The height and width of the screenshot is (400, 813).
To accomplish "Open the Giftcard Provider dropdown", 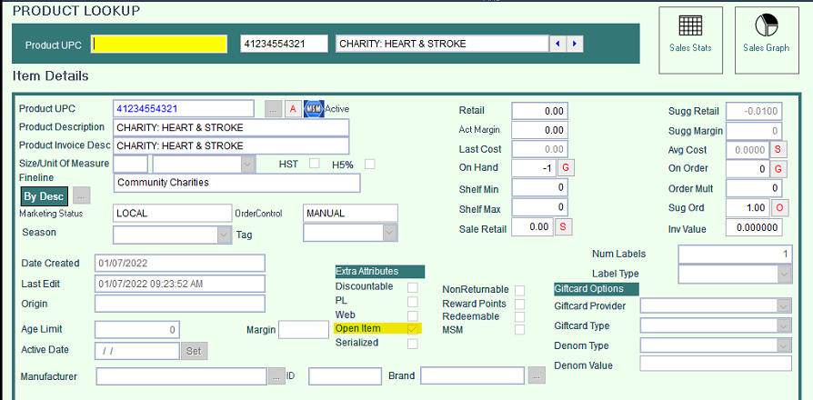I will 784,306.
